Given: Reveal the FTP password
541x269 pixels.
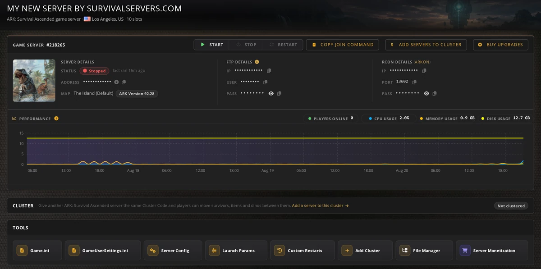Looking at the screenshot, I should [x=271, y=93].
